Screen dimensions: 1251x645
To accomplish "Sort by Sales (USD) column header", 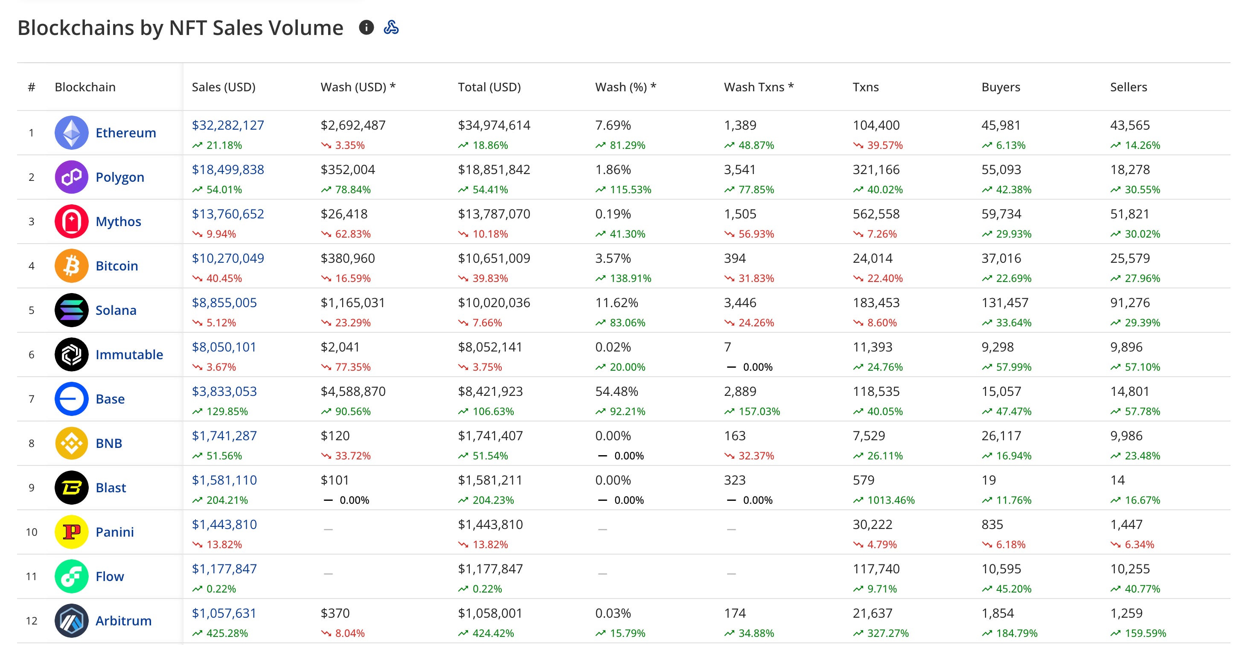I will (x=224, y=87).
